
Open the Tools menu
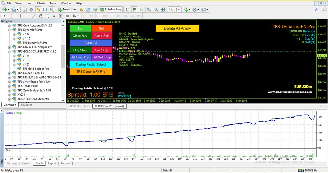pyautogui.click(x=53, y=3)
